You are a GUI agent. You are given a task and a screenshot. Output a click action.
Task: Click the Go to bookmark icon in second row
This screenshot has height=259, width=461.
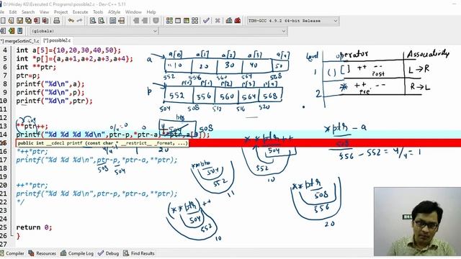[x=19, y=31]
